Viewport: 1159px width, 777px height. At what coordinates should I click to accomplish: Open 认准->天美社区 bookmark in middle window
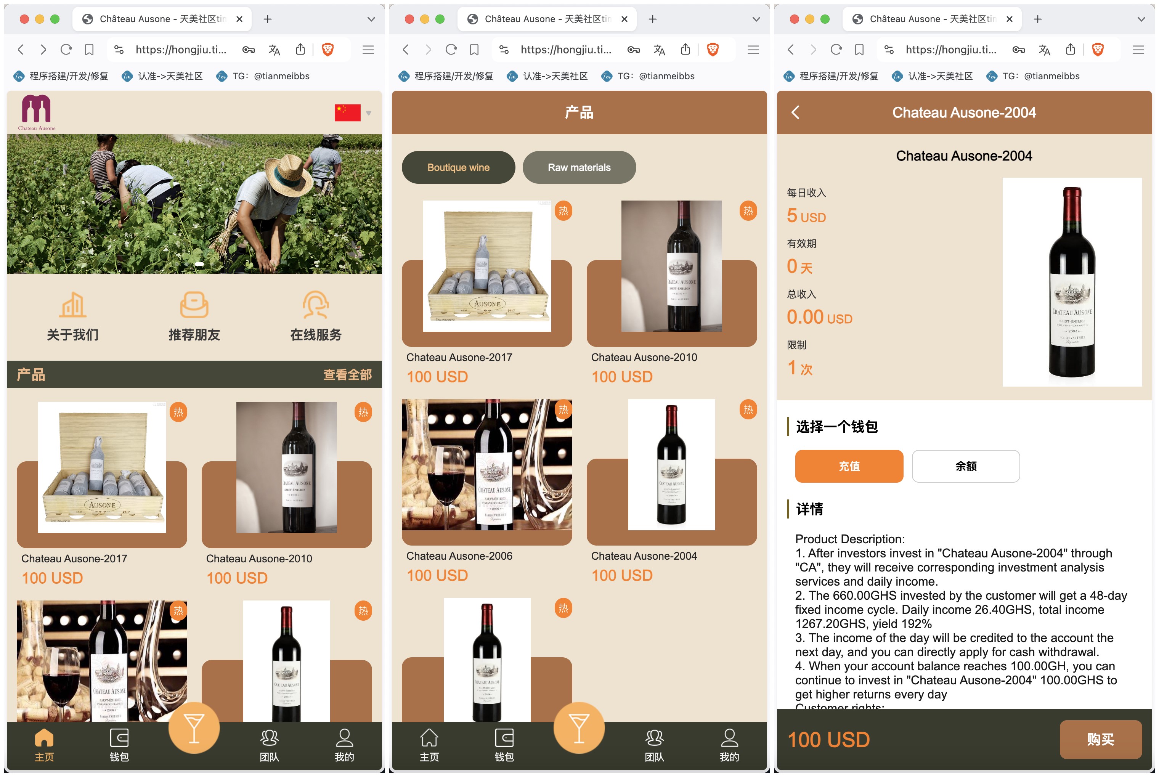click(x=547, y=76)
